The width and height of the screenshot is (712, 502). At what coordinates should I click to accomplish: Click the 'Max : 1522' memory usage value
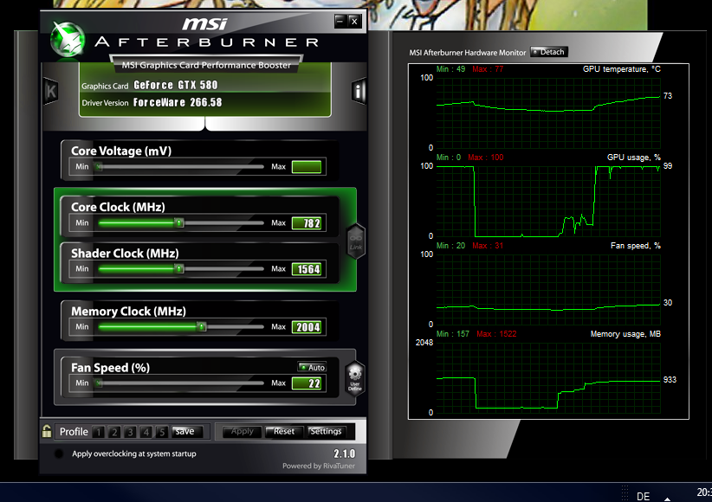tap(496, 334)
